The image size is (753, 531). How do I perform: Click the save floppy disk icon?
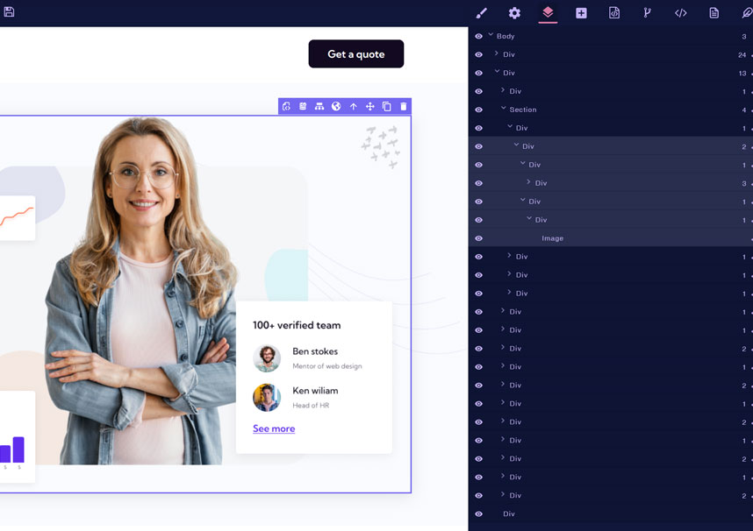pyautogui.click(x=9, y=12)
